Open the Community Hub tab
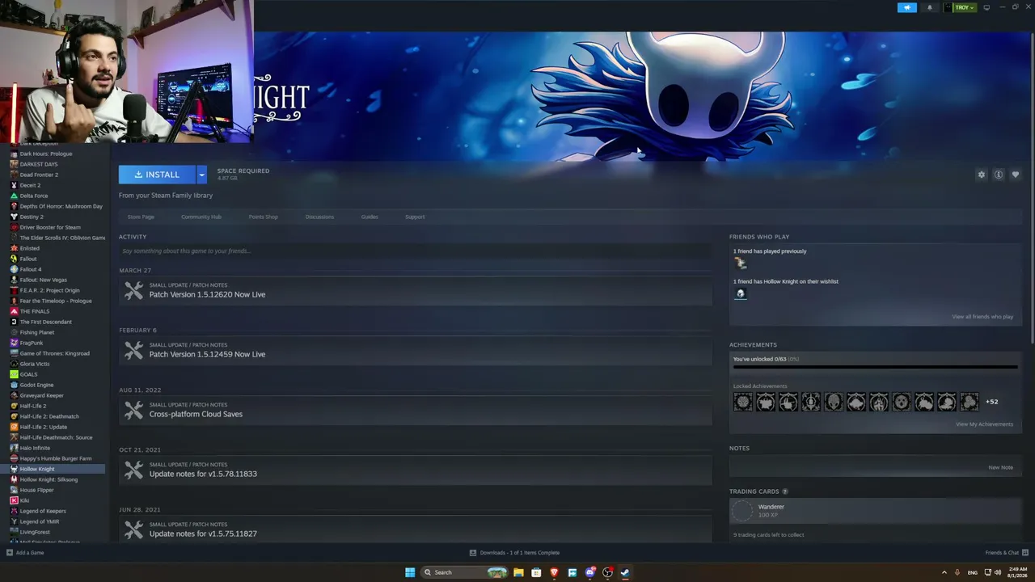 [201, 217]
